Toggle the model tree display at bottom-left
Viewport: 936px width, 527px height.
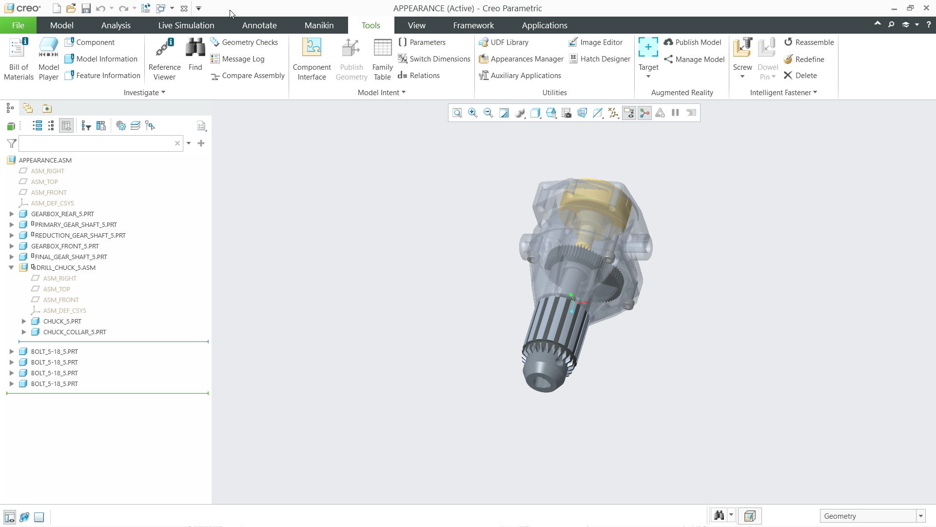coord(10,517)
